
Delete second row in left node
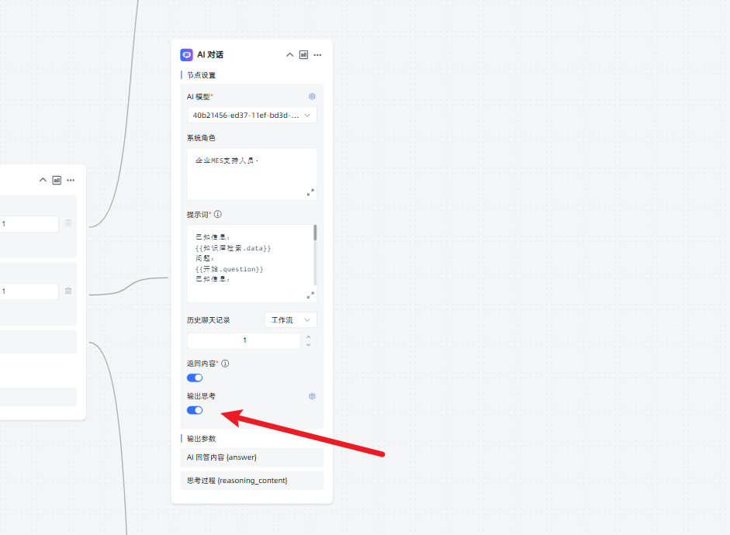(68, 292)
